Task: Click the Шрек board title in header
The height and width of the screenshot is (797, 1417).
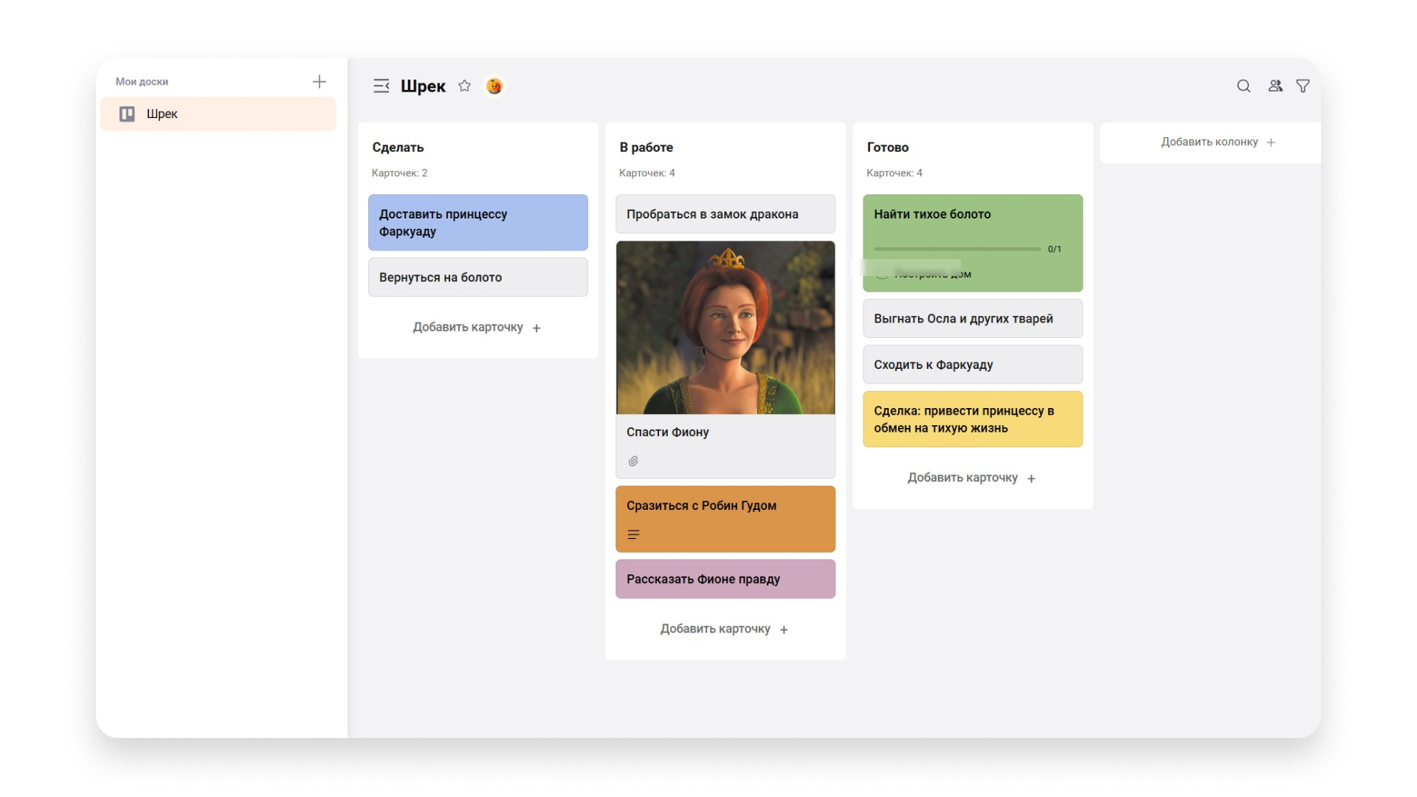Action: pos(423,86)
